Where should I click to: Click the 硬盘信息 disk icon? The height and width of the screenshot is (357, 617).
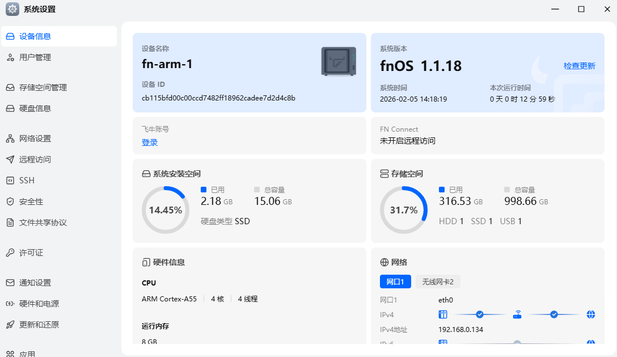[x=10, y=108]
